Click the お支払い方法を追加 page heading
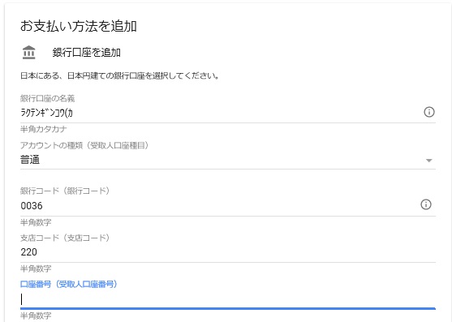This screenshot has width=452, height=322. click(79, 26)
